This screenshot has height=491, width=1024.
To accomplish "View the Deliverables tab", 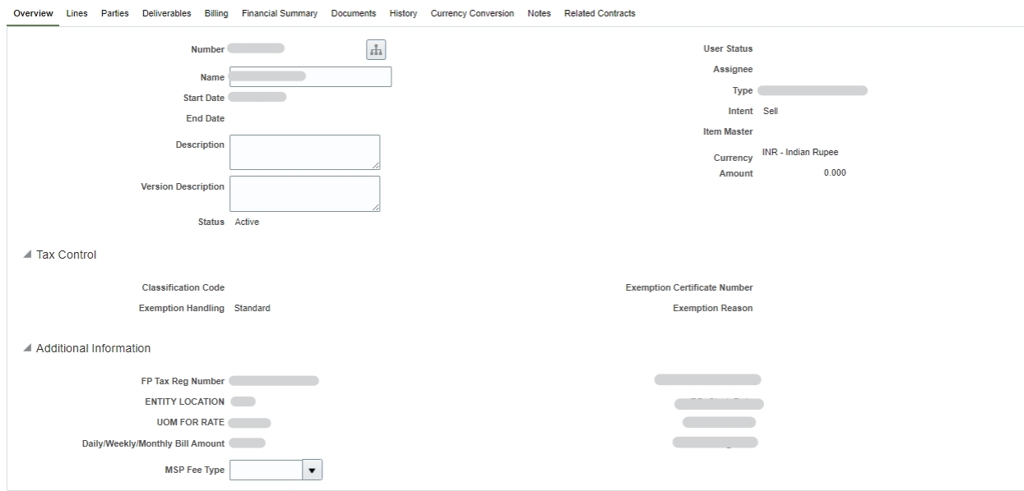I will (166, 13).
